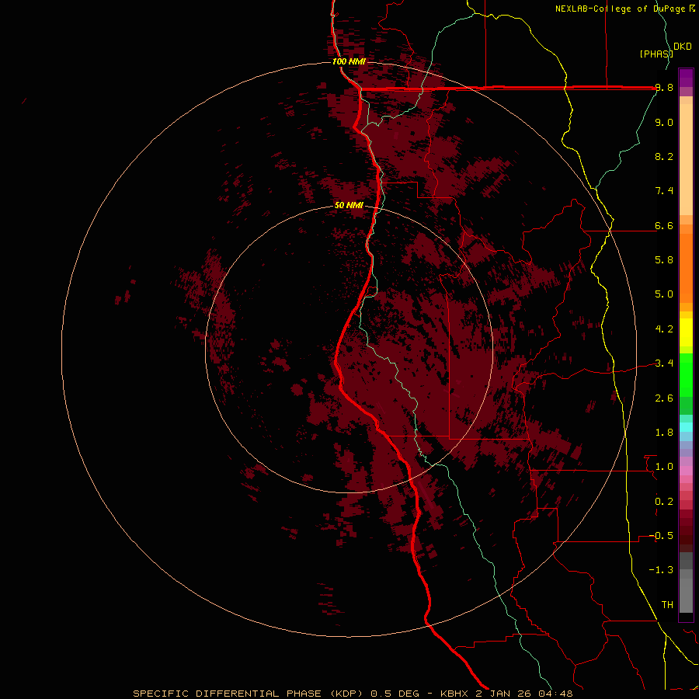Click the 2.6 value on the legend

664,398
